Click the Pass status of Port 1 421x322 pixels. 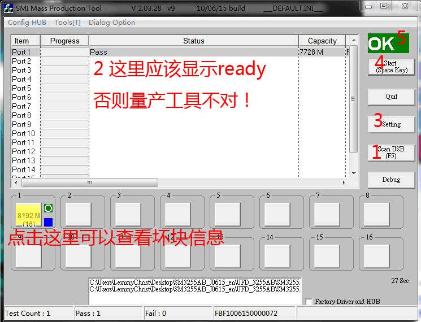98,52
